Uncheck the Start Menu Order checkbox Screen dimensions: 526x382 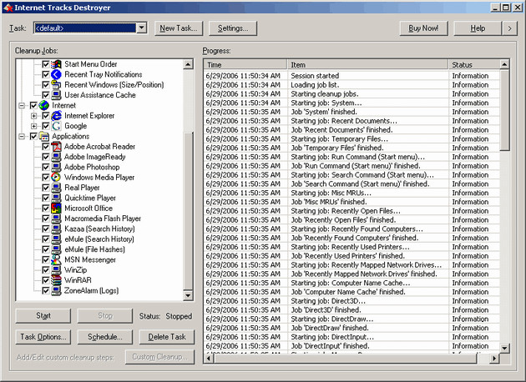46,64
